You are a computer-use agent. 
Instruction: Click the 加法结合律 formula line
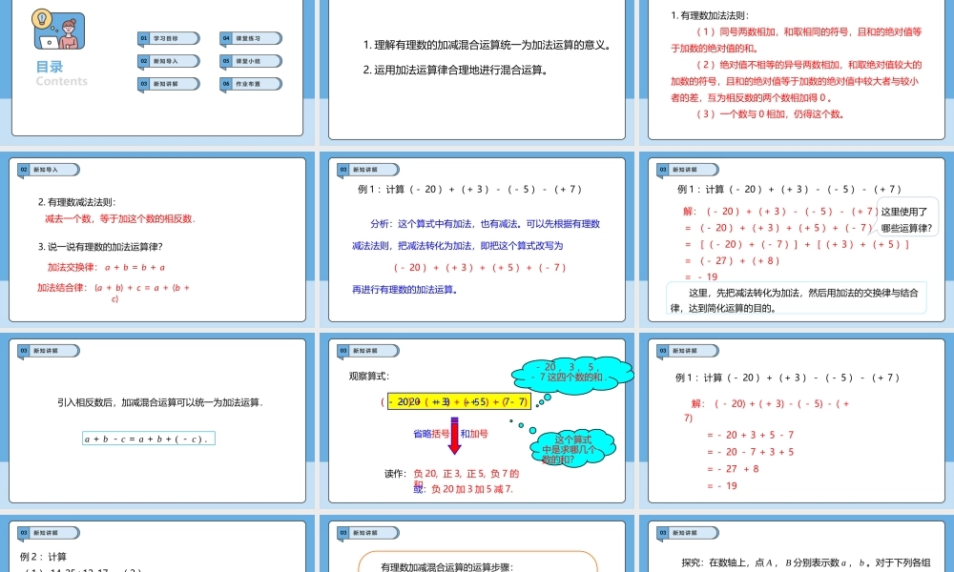click(x=114, y=292)
